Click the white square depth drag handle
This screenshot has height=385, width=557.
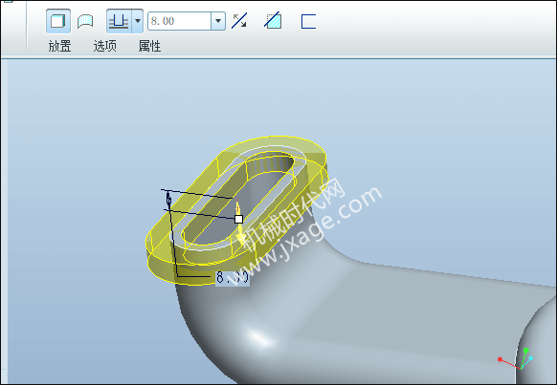238,219
